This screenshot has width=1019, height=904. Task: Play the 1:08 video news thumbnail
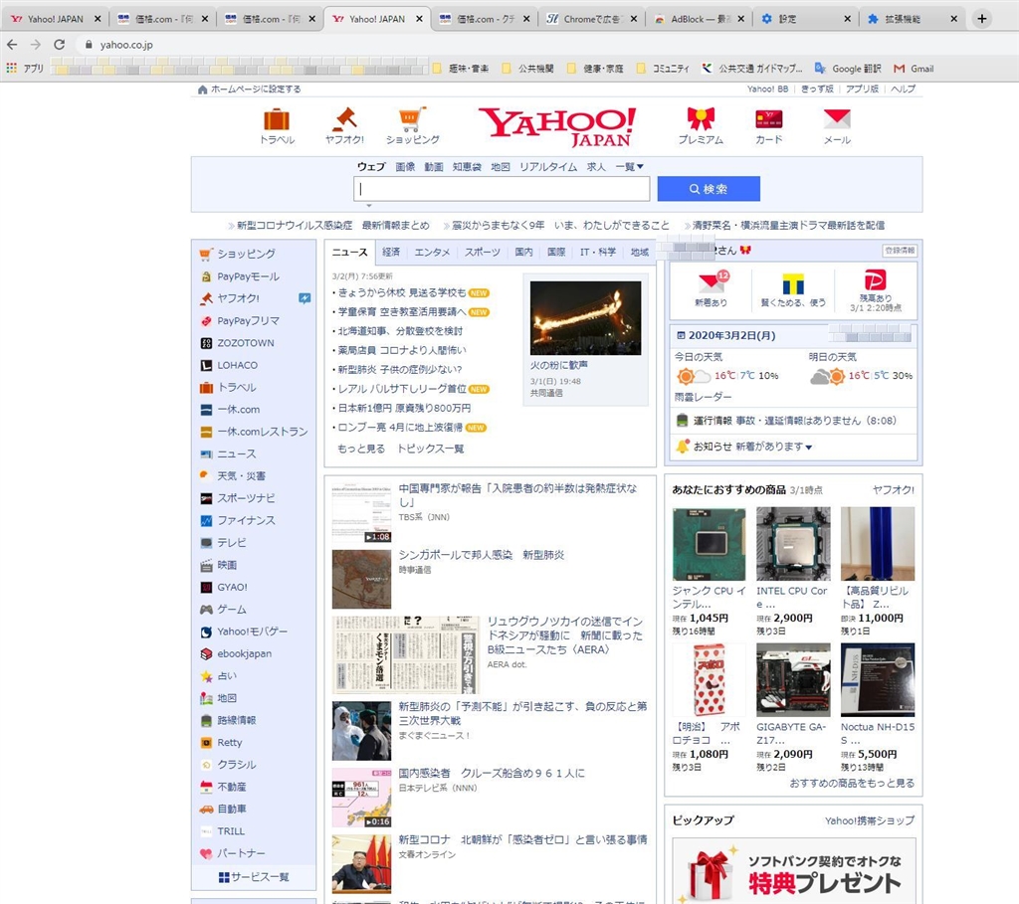pyautogui.click(x=361, y=512)
